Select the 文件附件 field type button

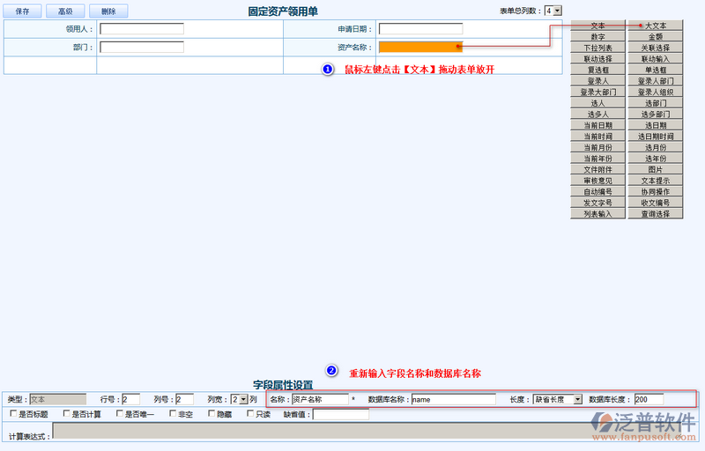click(x=597, y=169)
